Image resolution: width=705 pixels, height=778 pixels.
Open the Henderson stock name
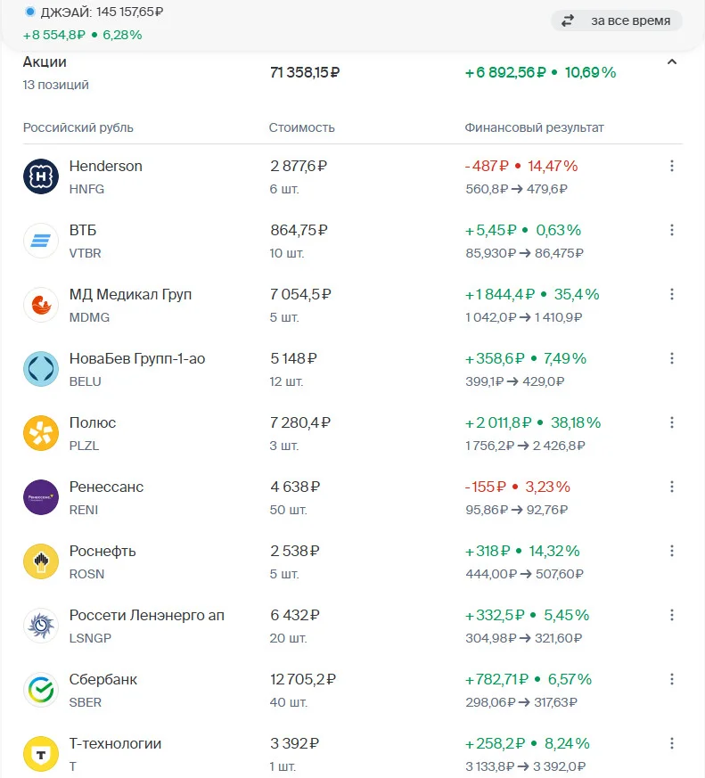[106, 166]
